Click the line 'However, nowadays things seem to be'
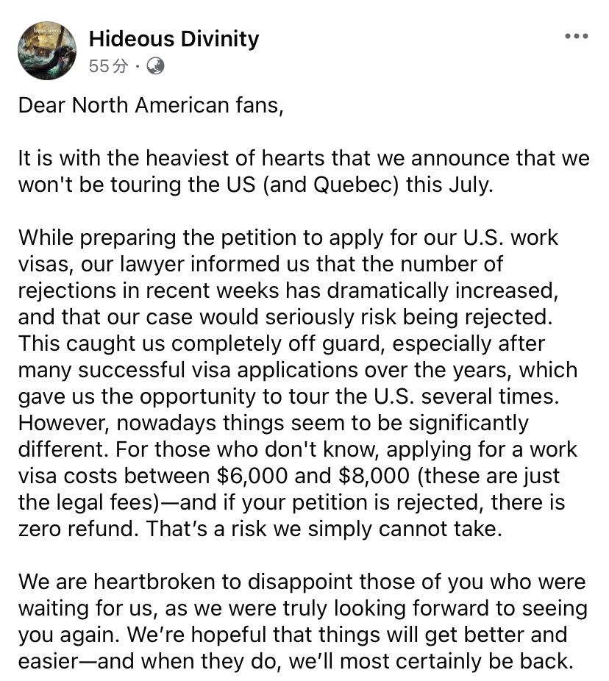The width and height of the screenshot is (609, 681). [x=273, y=423]
